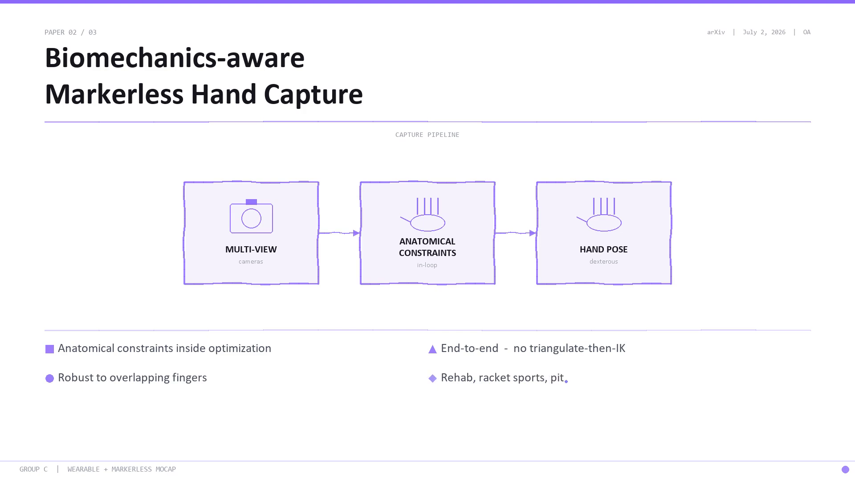Click the hand icon above Anatomical Constraints
Viewport: 855px width, 480px height.
[423, 215]
